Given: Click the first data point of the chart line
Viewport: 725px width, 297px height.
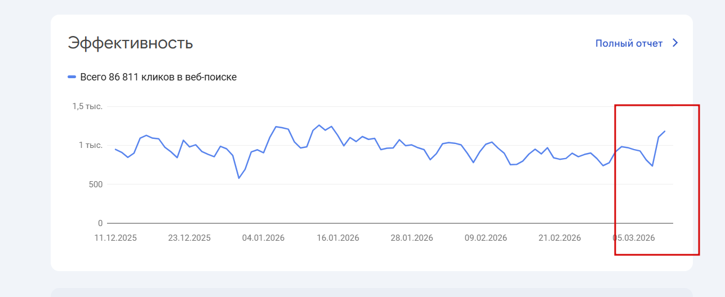Looking at the screenshot, I should [x=115, y=149].
